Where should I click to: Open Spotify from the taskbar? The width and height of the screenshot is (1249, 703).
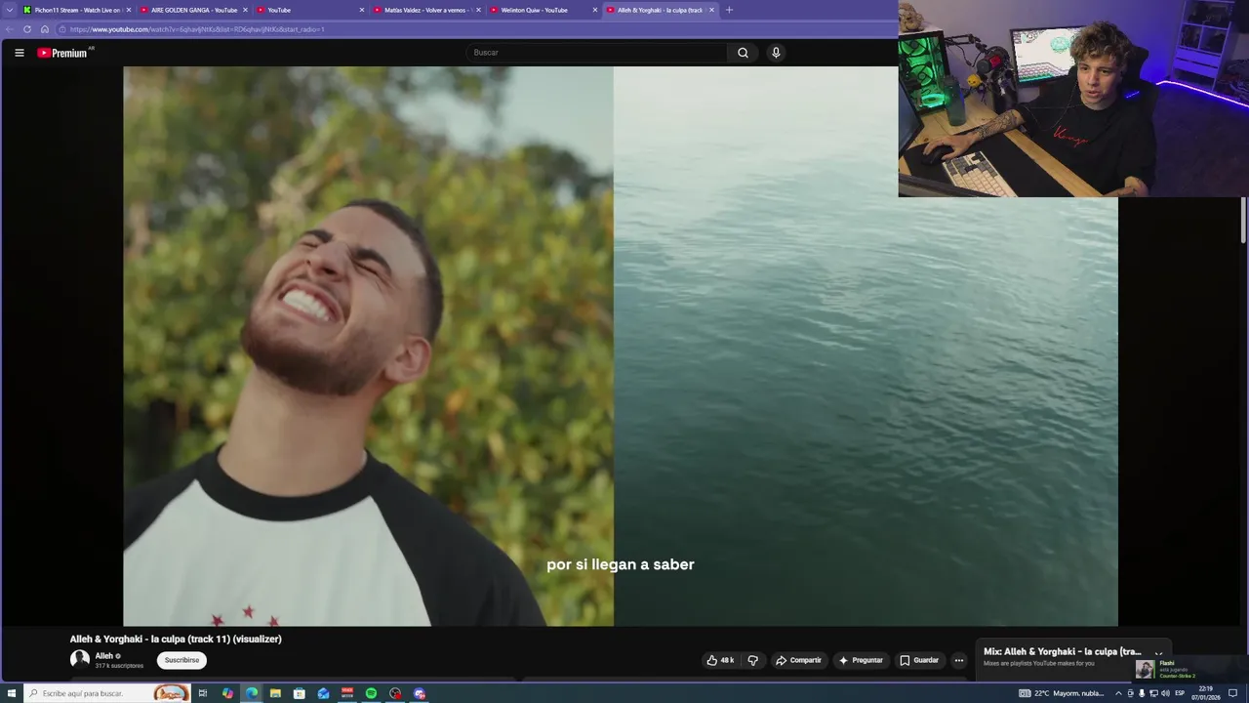(371, 693)
